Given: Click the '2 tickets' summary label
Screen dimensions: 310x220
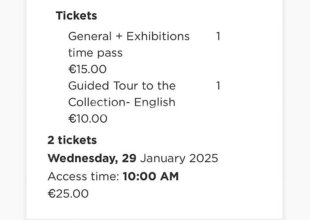Looking at the screenshot, I should [x=72, y=140].
